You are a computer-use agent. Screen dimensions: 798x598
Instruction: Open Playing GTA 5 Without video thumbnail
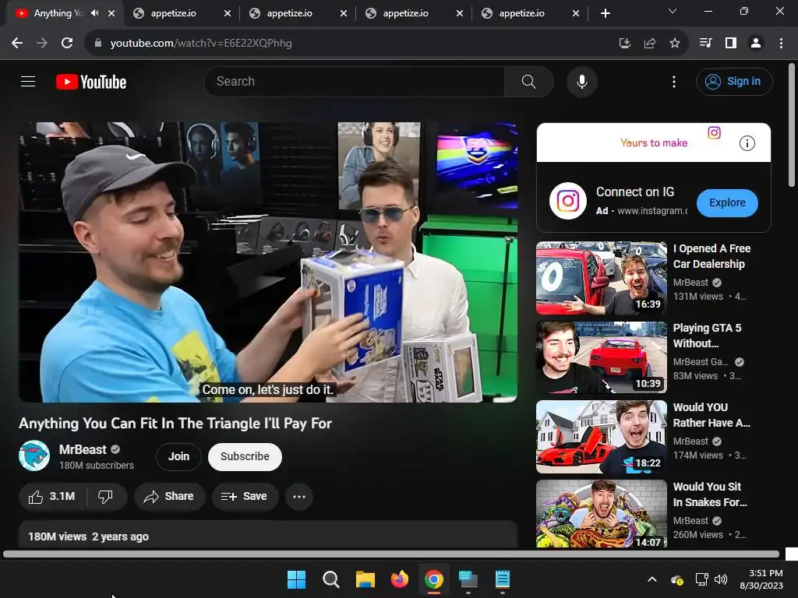point(601,357)
